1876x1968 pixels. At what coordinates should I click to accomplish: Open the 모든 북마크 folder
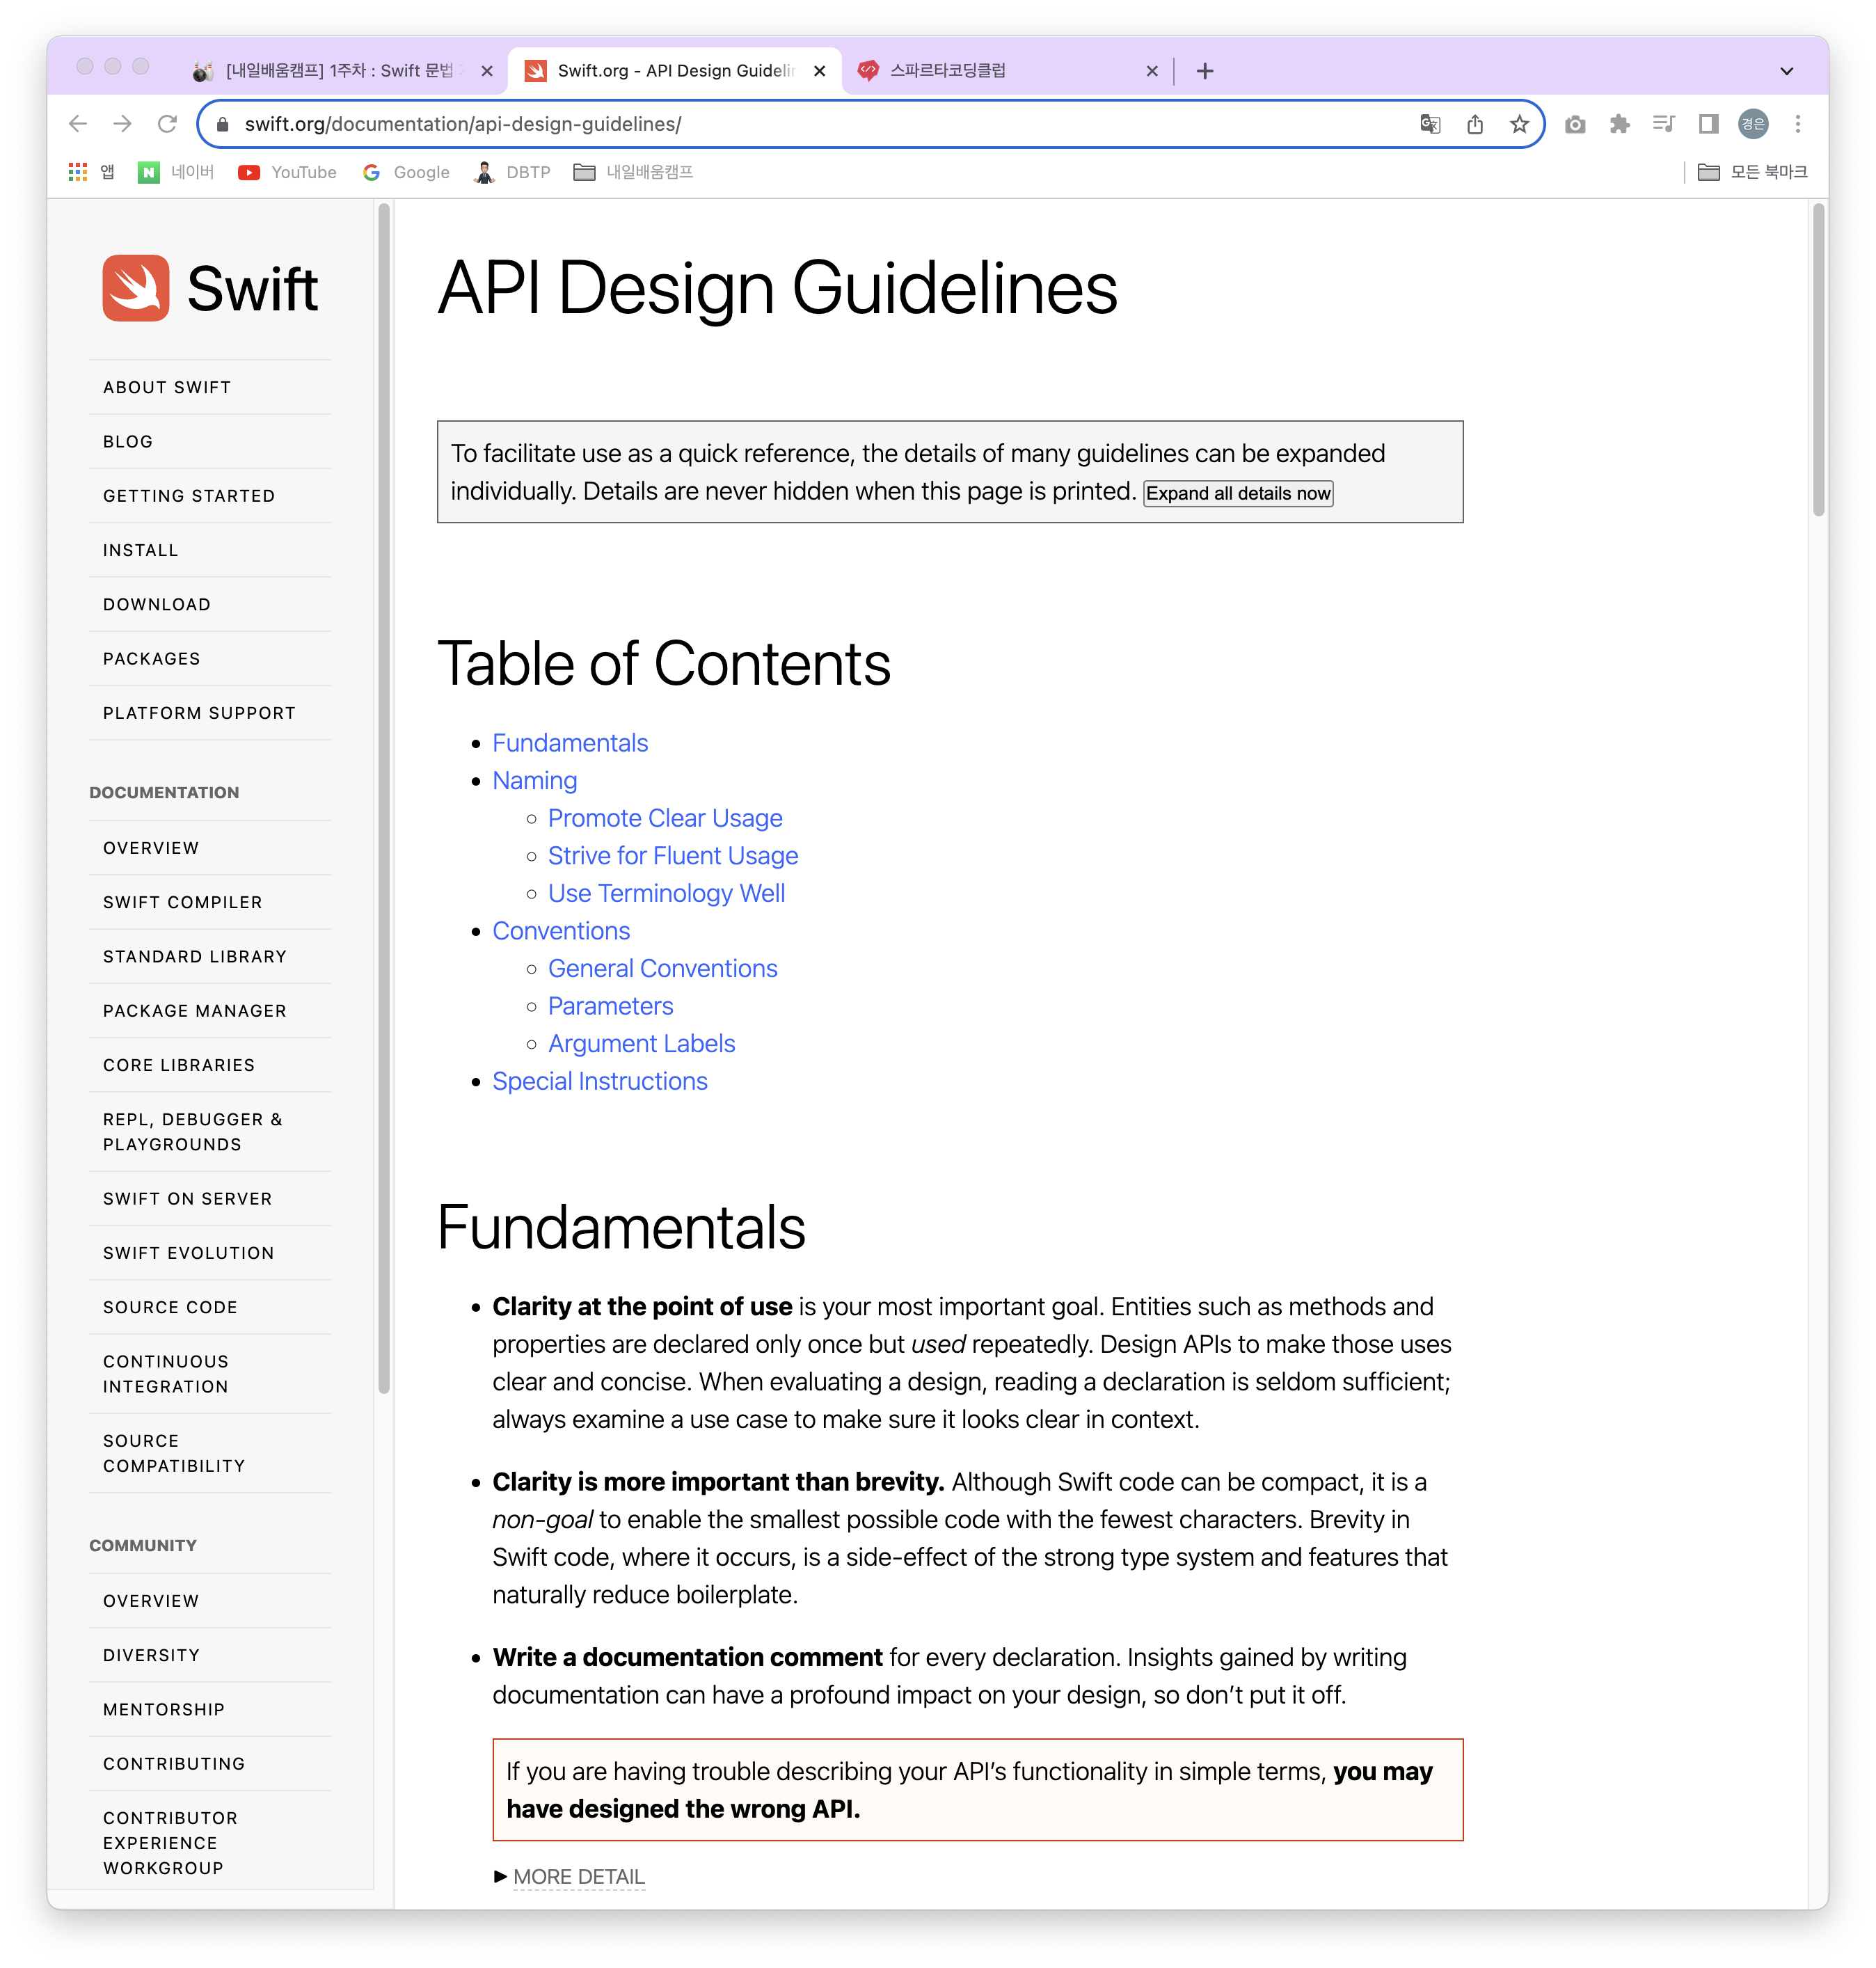[1753, 172]
